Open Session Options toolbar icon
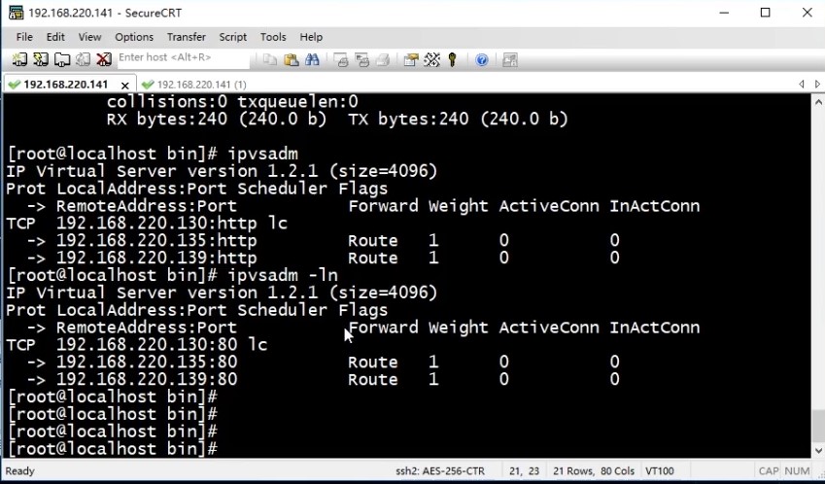 click(x=411, y=59)
